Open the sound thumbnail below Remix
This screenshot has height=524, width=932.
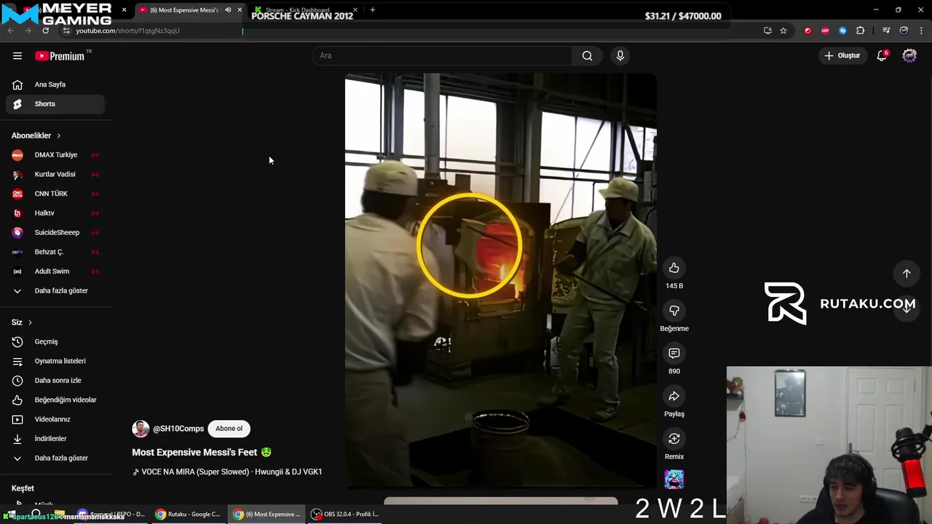pos(674,479)
